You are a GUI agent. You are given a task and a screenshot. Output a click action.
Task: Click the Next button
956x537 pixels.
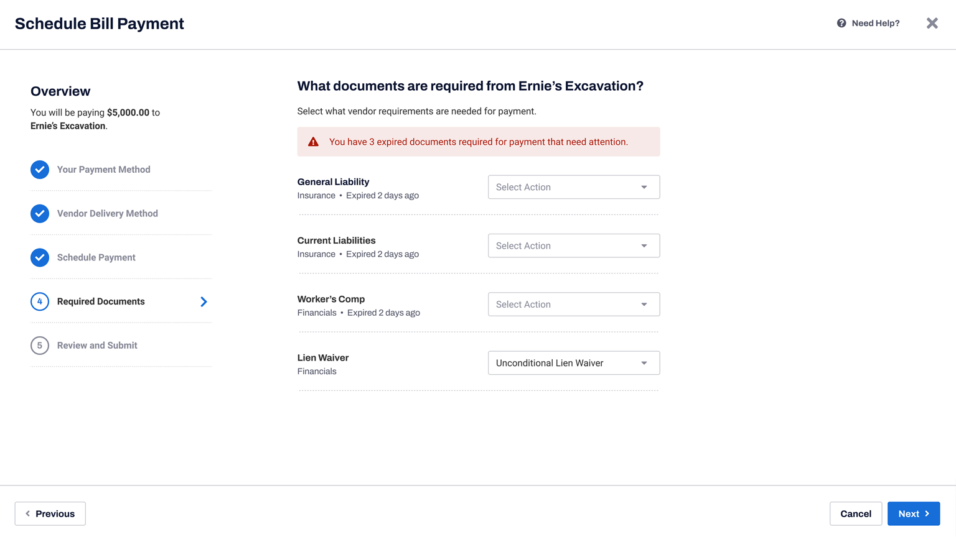click(914, 513)
